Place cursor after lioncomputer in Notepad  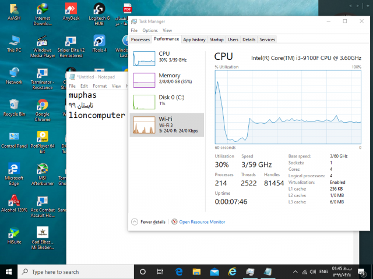(x=126, y=115)
